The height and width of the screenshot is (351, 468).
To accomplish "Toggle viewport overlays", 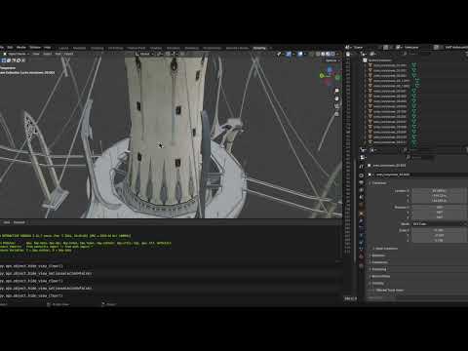I will tap(300, 54).
